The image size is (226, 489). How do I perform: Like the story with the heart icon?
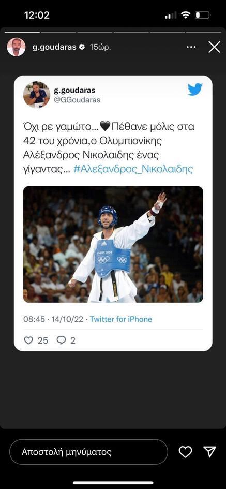185,452
